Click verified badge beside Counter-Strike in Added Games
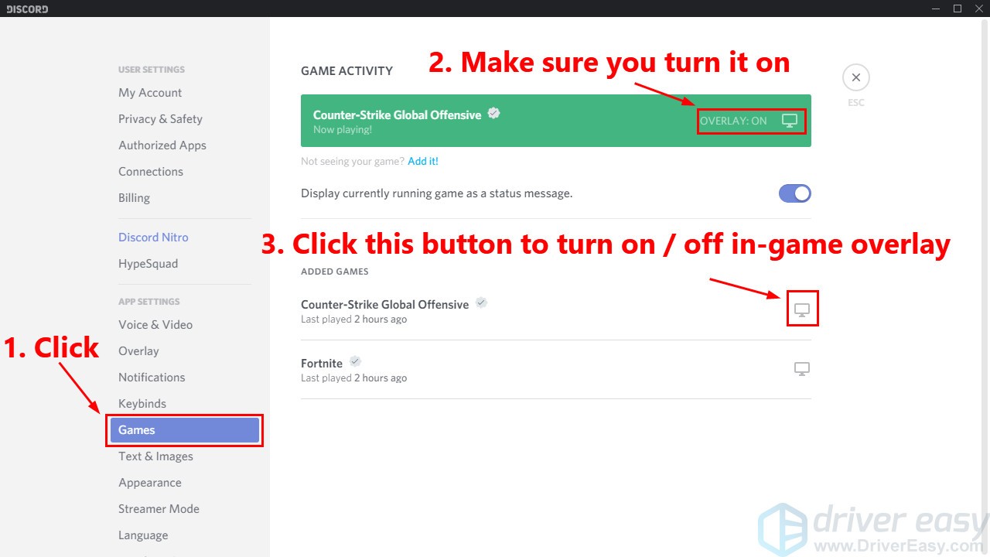Screen dimensions: 990x557 [481, 302]
